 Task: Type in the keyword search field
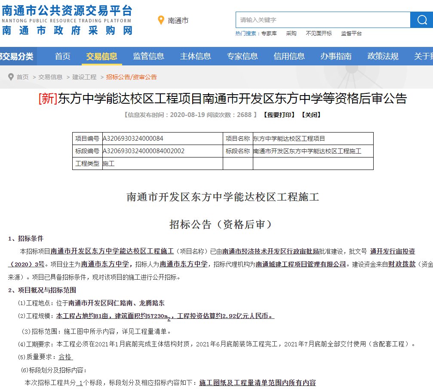click(322, 20)
